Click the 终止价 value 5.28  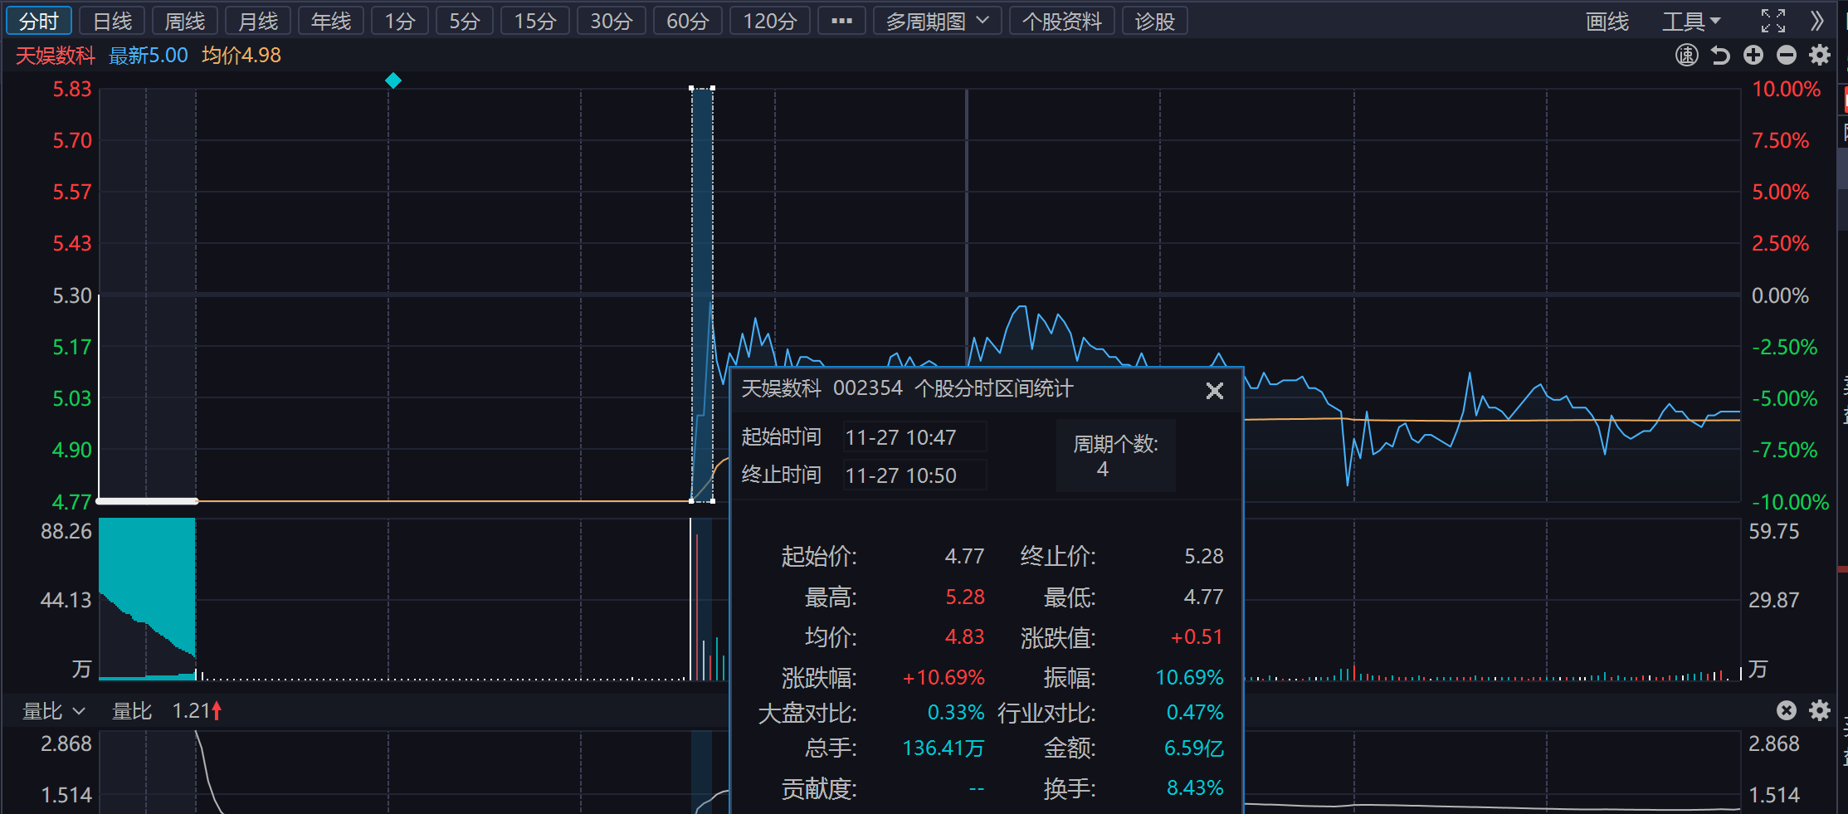pyautogui.click(x=1203, y=556)
